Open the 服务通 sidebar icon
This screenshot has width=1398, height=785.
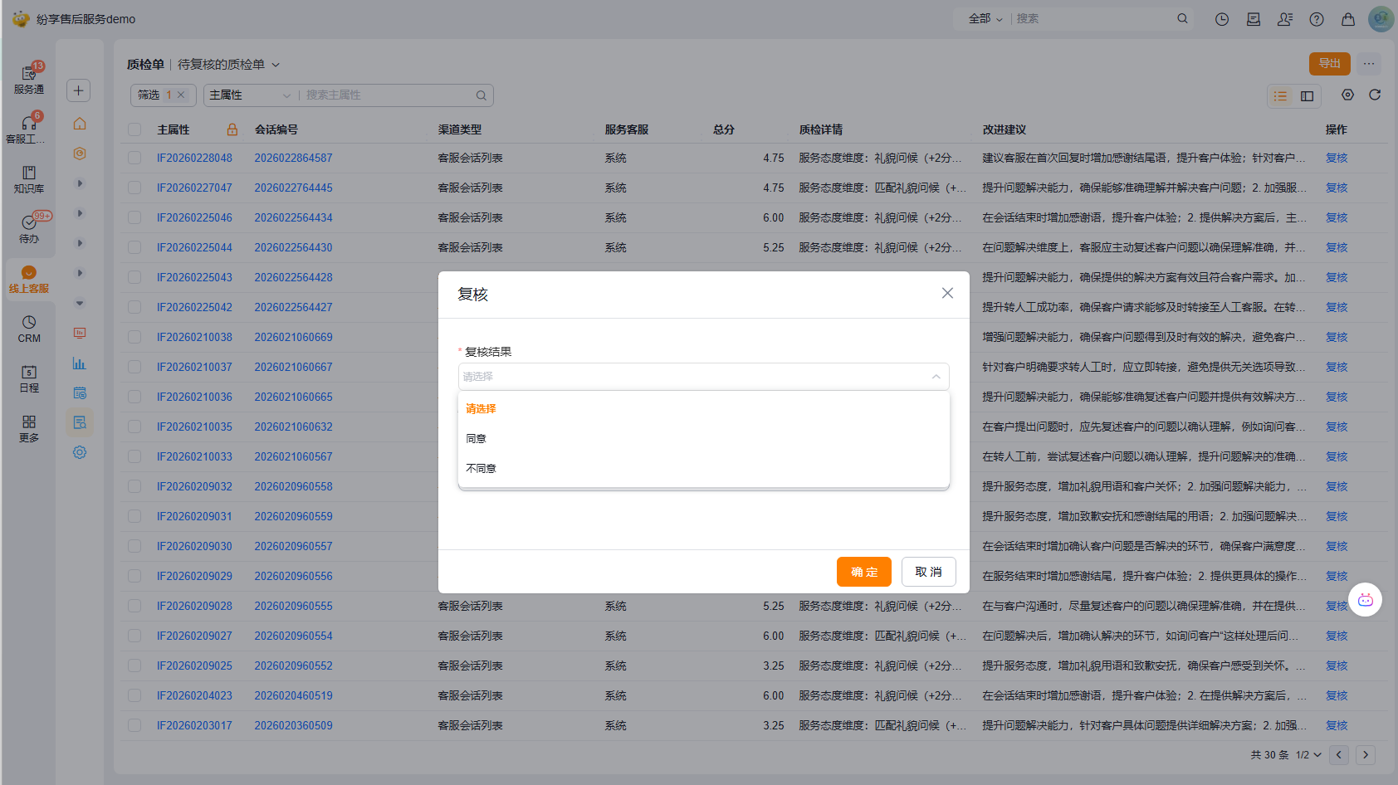coord(29,79)
